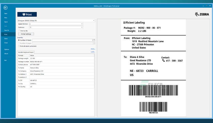213x123 pixels.
Task: Click the Efficient Labeling heading in the label preview
Action: [x=134, y=23]
